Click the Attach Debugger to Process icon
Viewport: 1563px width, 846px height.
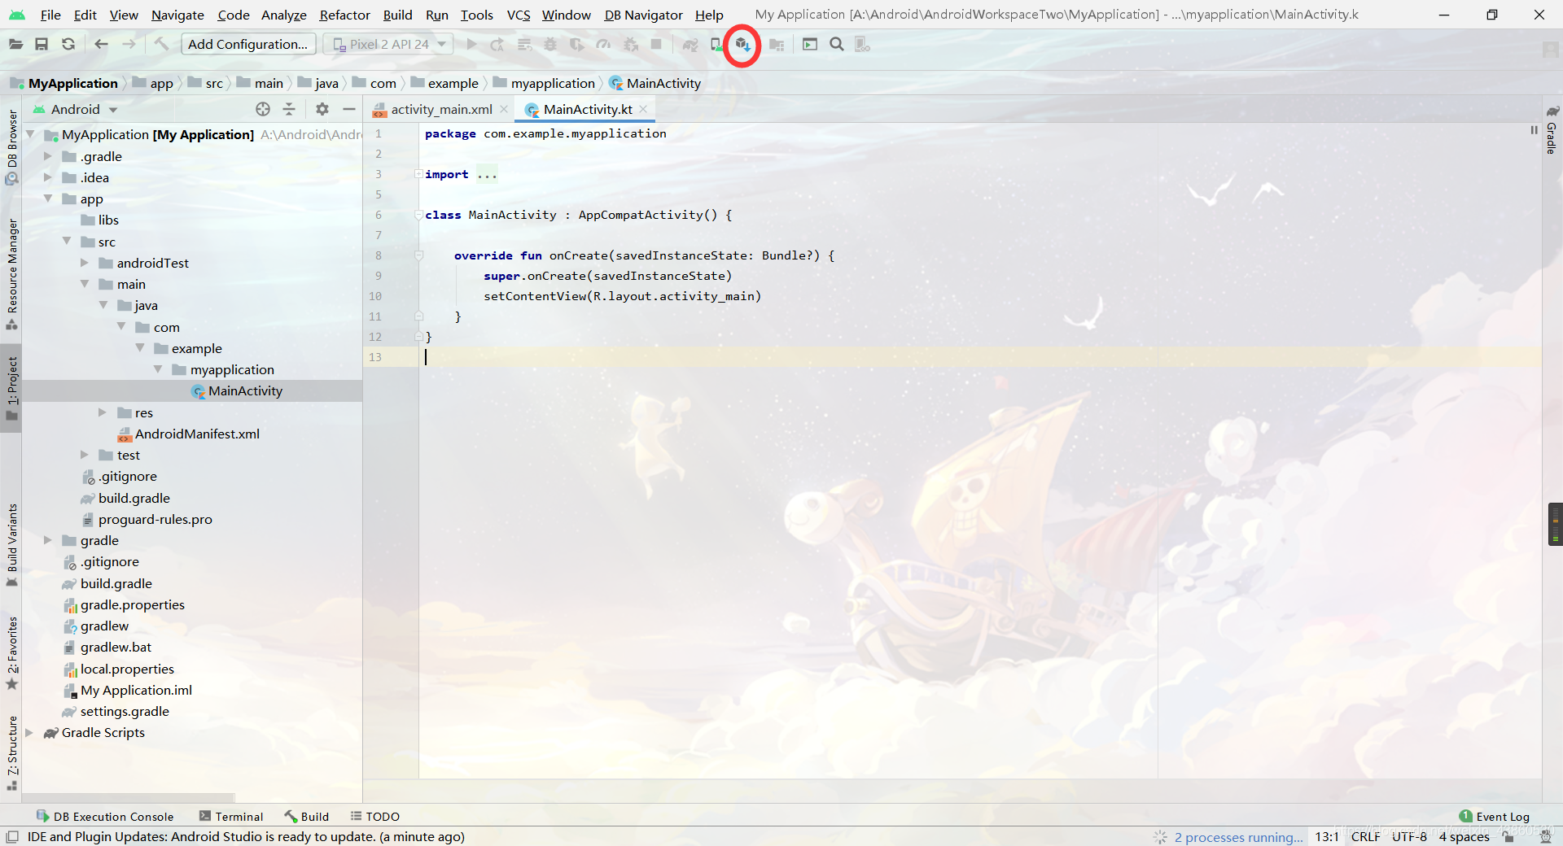click(x=630, y=44)
